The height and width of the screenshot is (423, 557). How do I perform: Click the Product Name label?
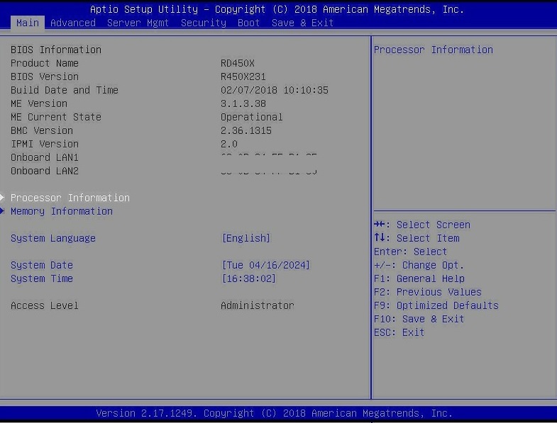pyautogui.click(x=45, y=63)
